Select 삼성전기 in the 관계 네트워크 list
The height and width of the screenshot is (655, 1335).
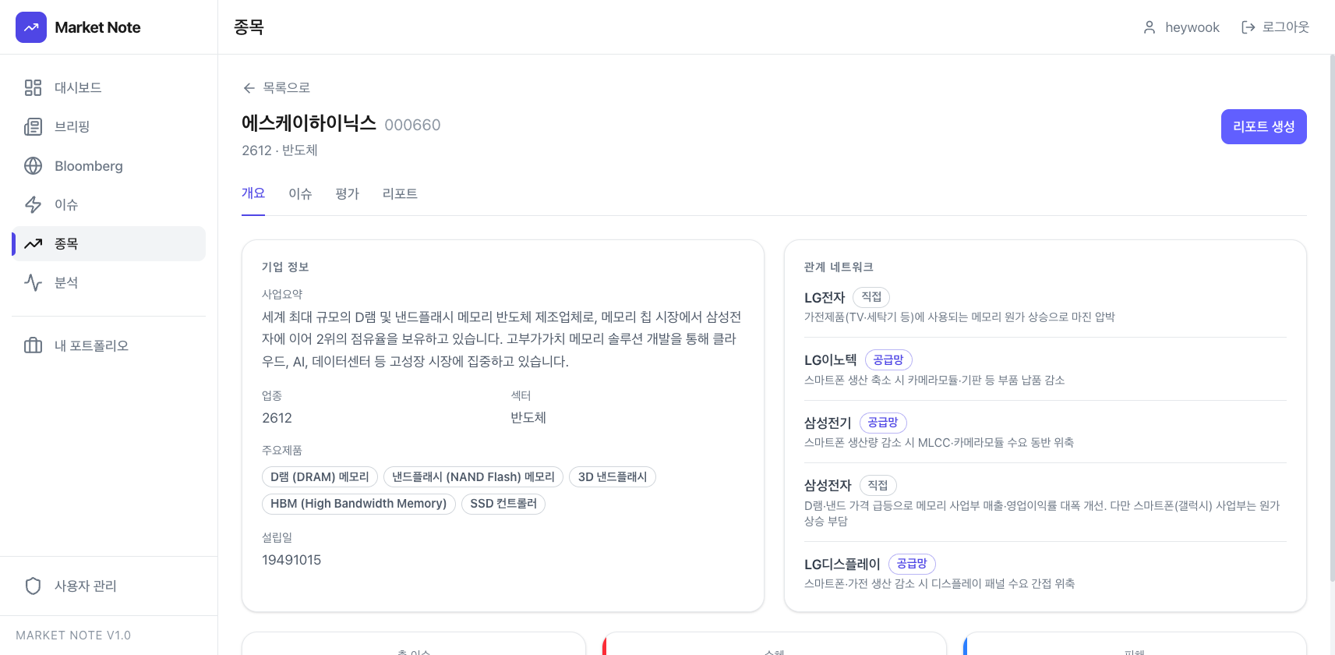(x=828, y=423)
